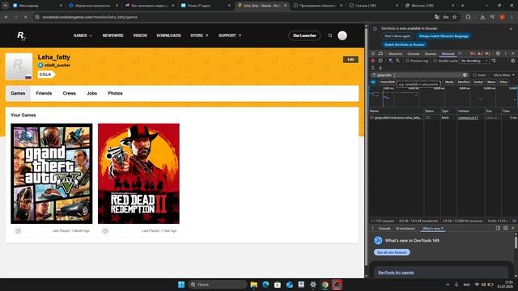Click the export HAR download icon

coord(380,68)
